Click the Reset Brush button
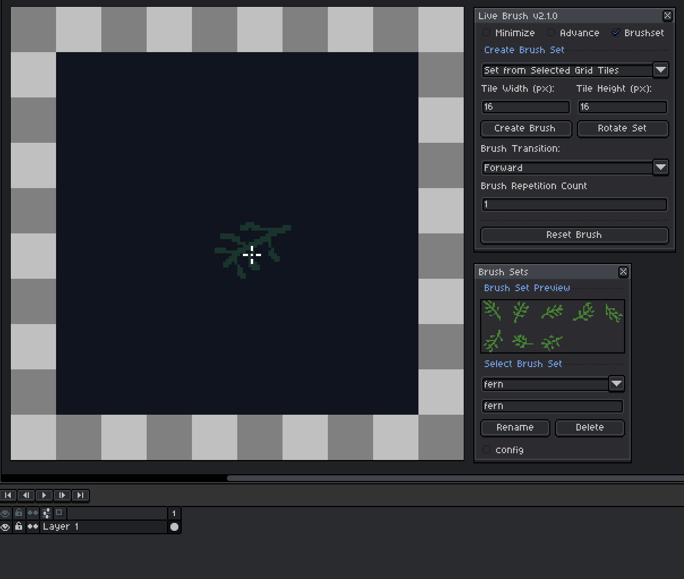This screenshot has height=579, width=684. click(574, 235)
